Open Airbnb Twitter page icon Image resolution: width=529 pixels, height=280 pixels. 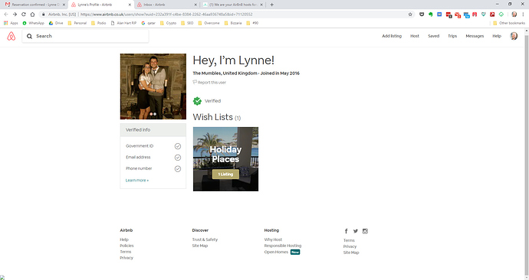(356, 231)
